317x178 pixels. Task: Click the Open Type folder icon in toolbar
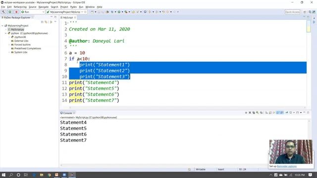[133, 12]
